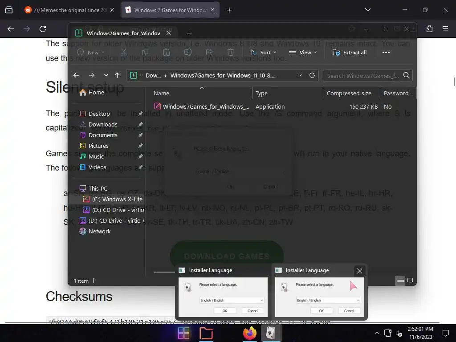Open the Sort menu in Explorer
The image size is (456, 342).
[263, 53]
